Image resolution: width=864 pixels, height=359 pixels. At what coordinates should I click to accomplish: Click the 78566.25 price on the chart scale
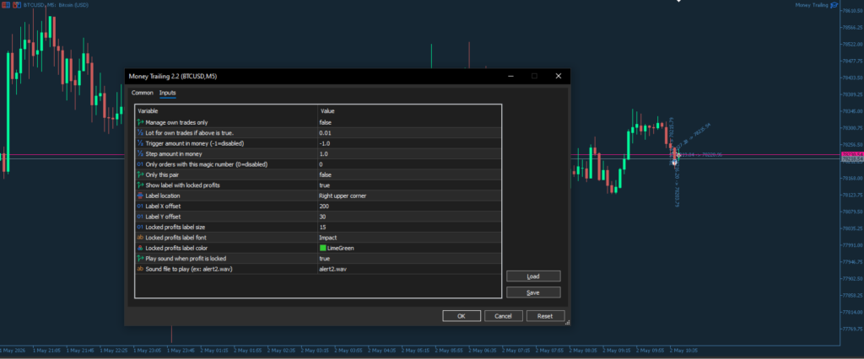852,28
